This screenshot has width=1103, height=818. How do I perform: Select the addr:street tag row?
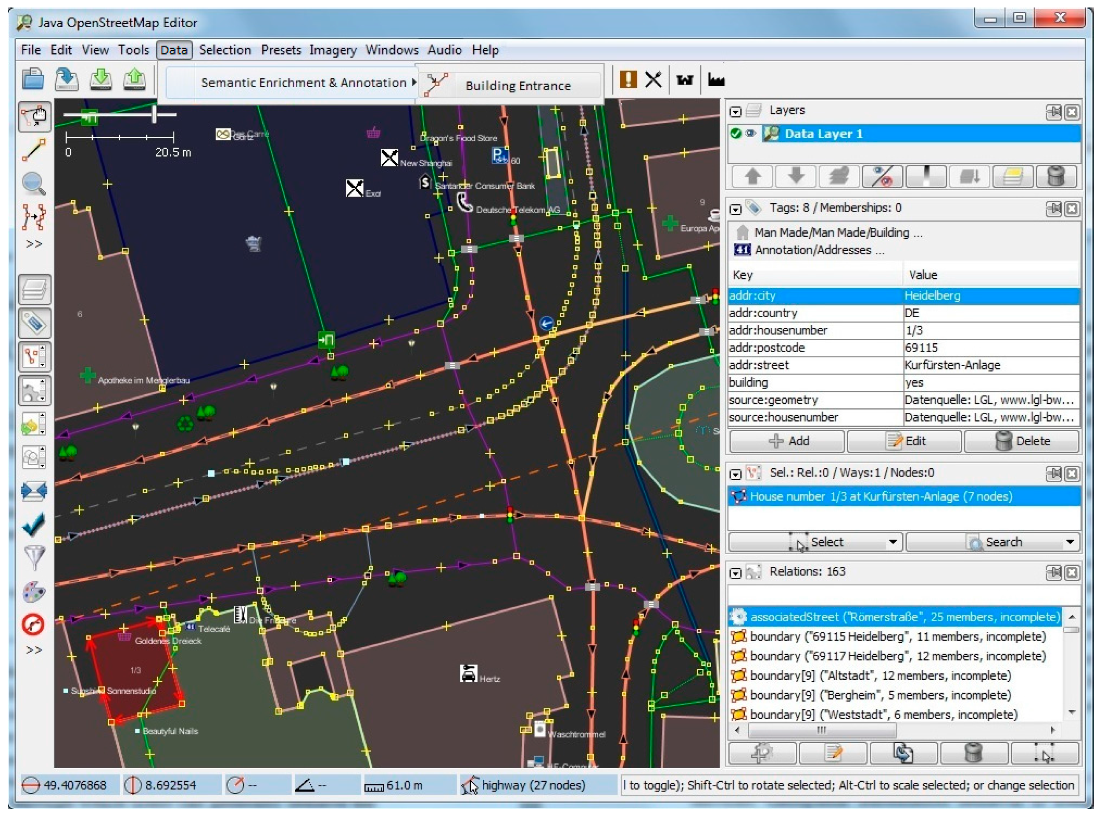(904, 365)
